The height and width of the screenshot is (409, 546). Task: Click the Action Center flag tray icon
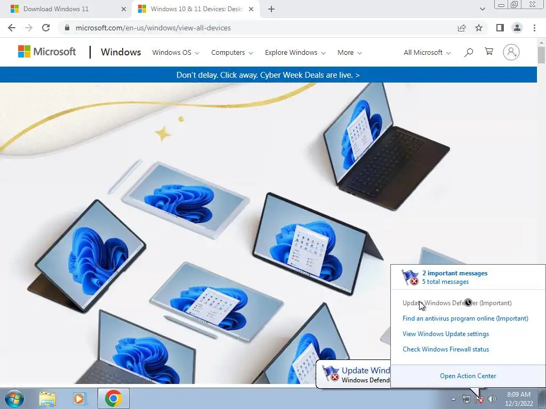click(479, 399)
